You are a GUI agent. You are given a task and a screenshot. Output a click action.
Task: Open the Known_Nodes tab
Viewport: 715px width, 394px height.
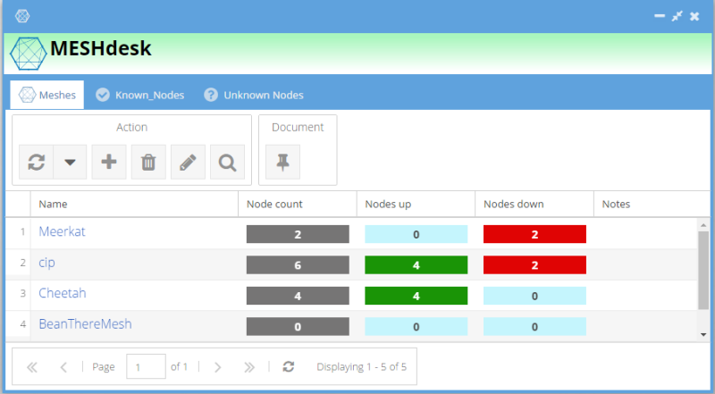pyautogui.click(x=140, y=95)
